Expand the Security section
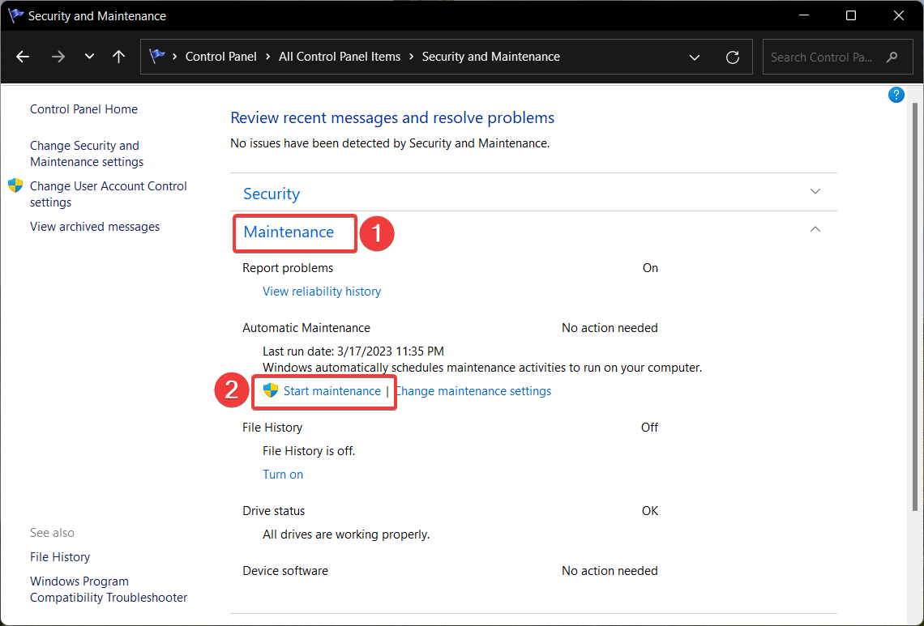This screenshot has height=626, width=924. click(x=815, y=191)
